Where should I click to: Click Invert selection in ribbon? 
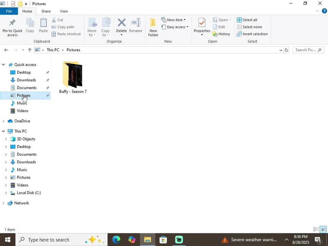252,34
